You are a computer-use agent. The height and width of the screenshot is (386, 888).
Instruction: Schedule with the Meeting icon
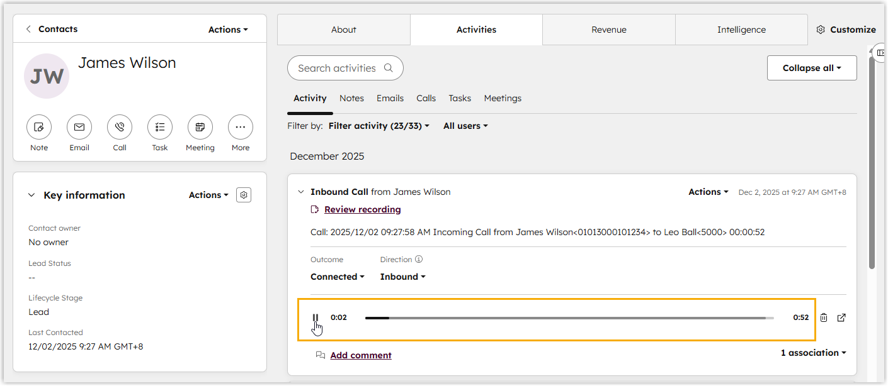click(200, 127)
